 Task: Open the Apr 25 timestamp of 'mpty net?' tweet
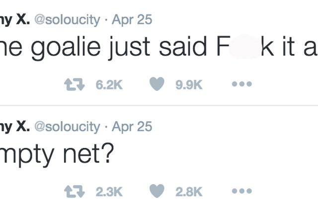[x=132, y=127]
